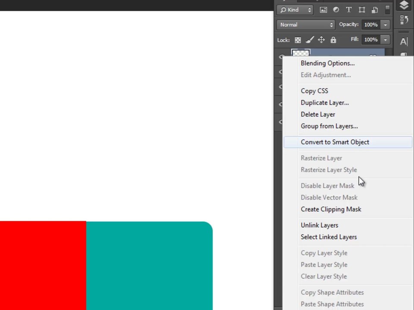Expand the Fill slider arrow
The height and width of the screenshot is (310, 414).
[386, 40]
